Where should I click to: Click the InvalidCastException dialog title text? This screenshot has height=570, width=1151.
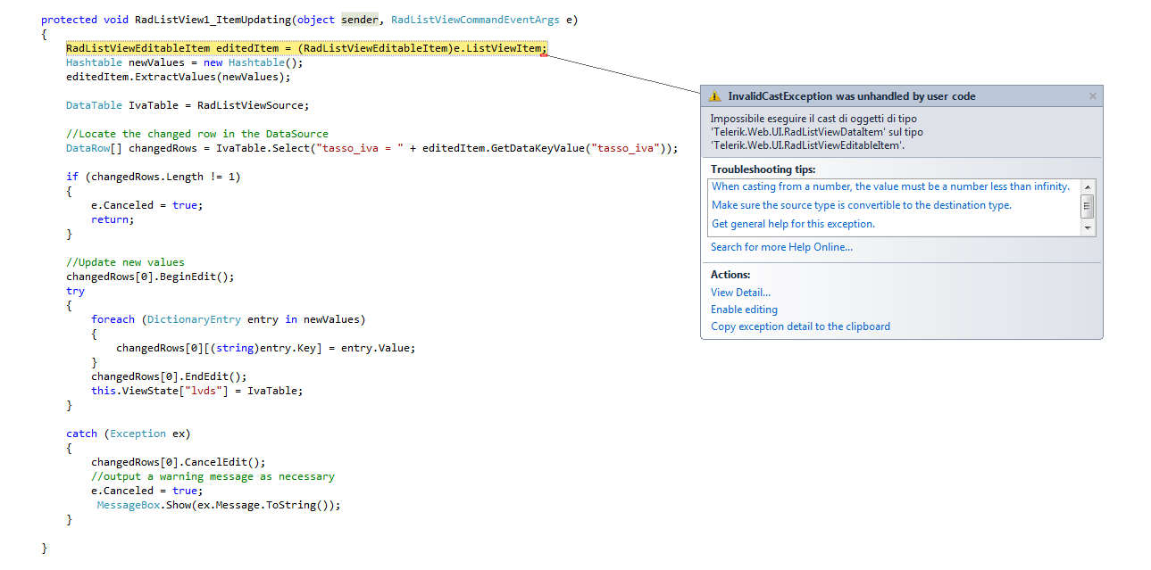click(851, 96)
